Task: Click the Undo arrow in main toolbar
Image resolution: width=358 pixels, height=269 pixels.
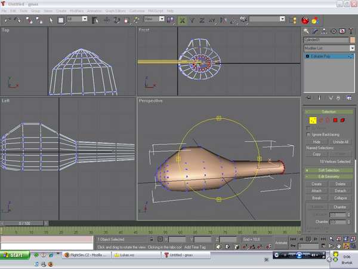Action: coord(8,20)
